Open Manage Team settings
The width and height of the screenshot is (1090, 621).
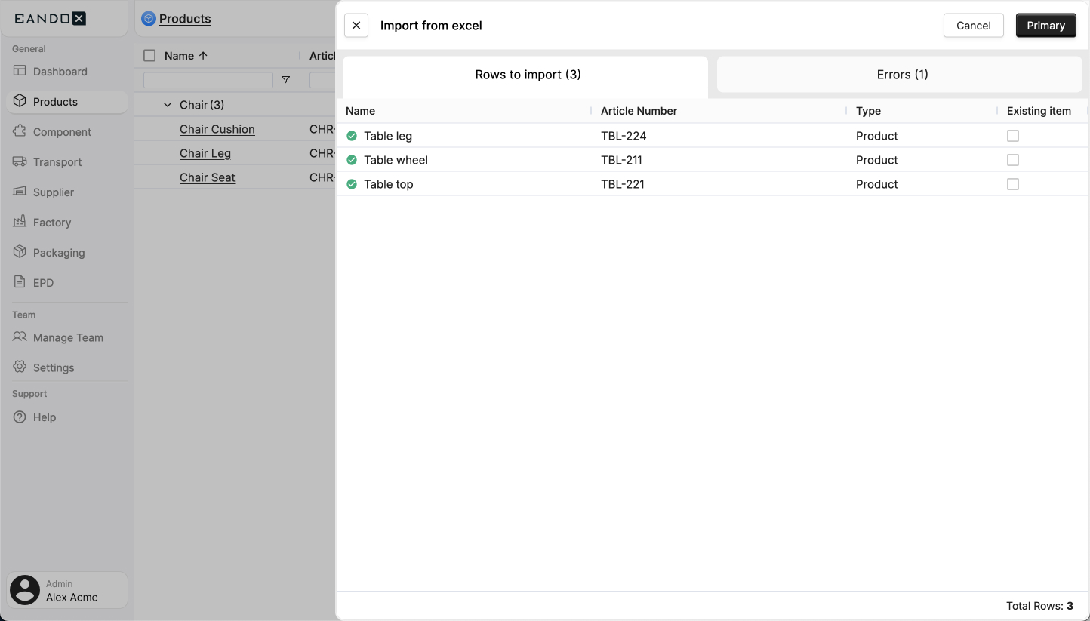click(x=67, y=337)
